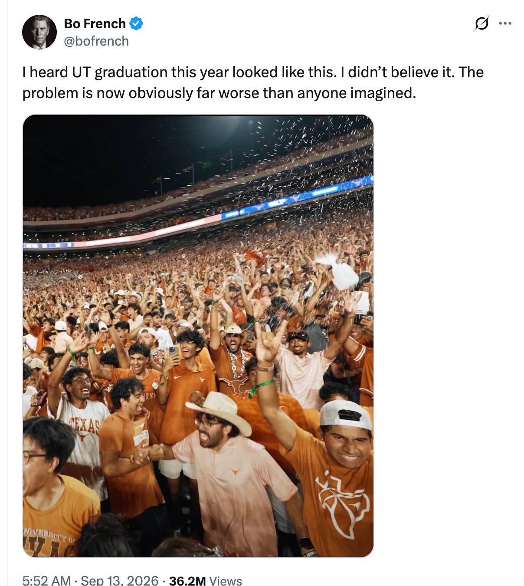Click the first line of tweet text
Screen dimensions: 524x586
[253, 72]
